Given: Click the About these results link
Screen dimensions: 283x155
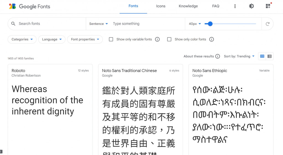Looking at the screenshot, I should point(199,56).
